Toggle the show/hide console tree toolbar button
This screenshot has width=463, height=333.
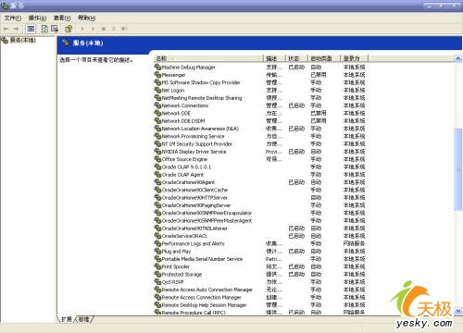[31, 29]
